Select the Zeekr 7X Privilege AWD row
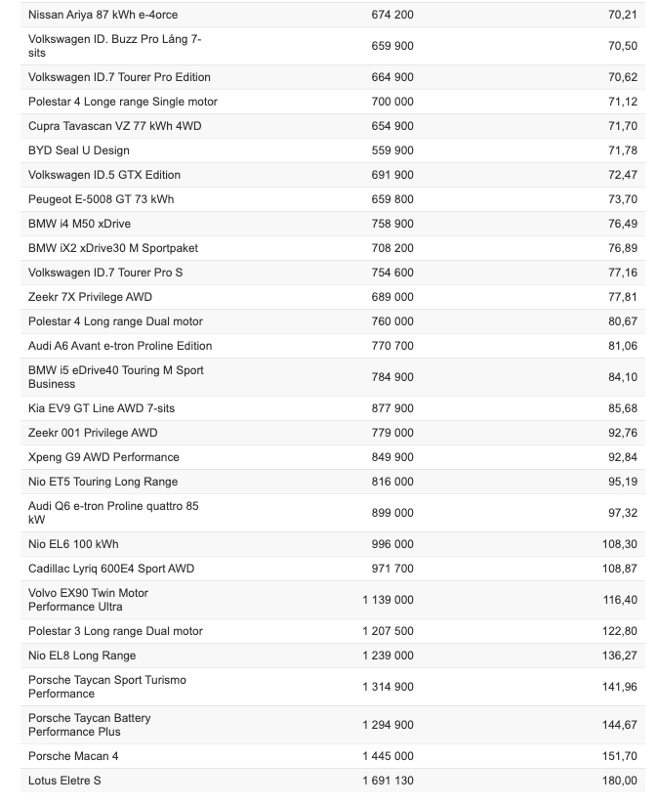658x805 pixels. 91,297
